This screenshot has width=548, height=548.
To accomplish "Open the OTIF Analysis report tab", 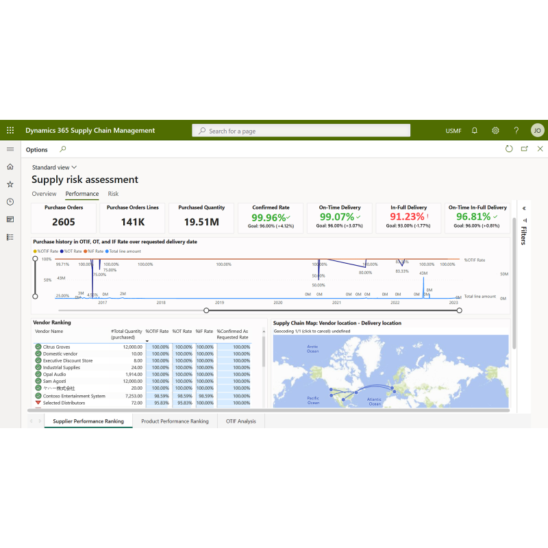I will [x=241, y=421].
